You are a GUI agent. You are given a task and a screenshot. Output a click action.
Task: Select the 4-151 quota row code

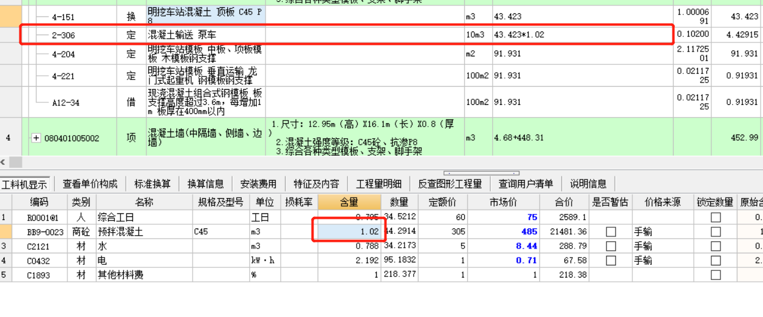click(63, 17)
